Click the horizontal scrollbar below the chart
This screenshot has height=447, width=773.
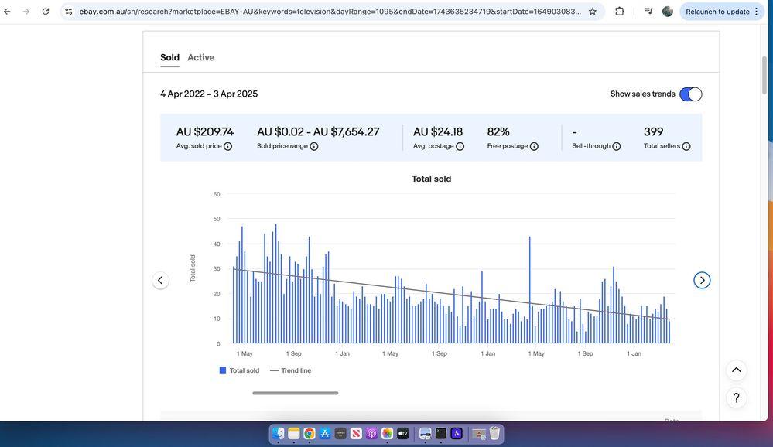[296, 394]
